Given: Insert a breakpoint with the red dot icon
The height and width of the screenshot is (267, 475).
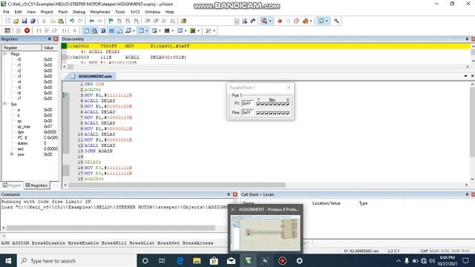Looking at the screenshot, I should click(x=280, y=21).
